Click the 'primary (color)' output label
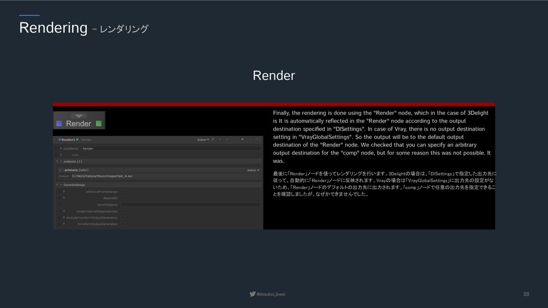The image size is (548, 308). 77,170
